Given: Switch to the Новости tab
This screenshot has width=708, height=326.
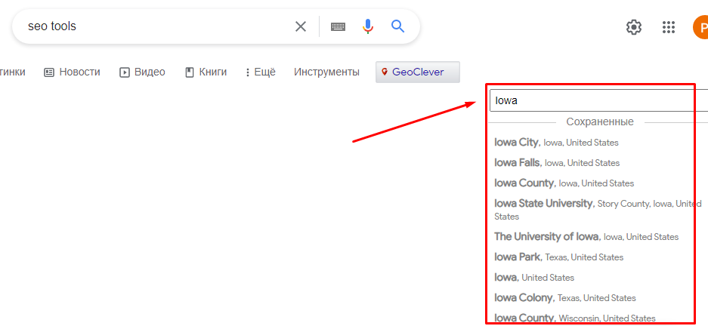Looking at the screenshot, I should [73, 72].
